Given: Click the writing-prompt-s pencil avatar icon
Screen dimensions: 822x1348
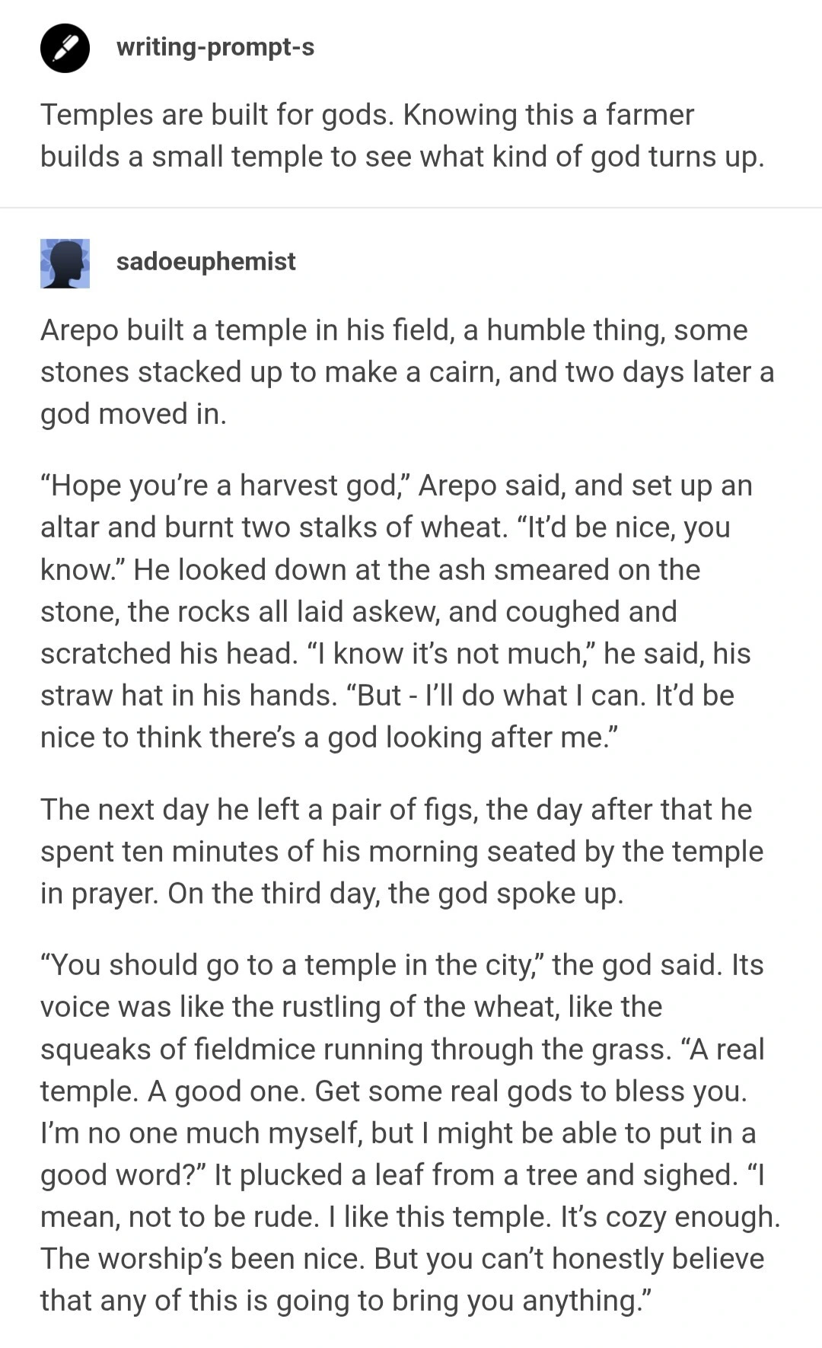Looking at the screenshot, I should click(x=65, y=48).
